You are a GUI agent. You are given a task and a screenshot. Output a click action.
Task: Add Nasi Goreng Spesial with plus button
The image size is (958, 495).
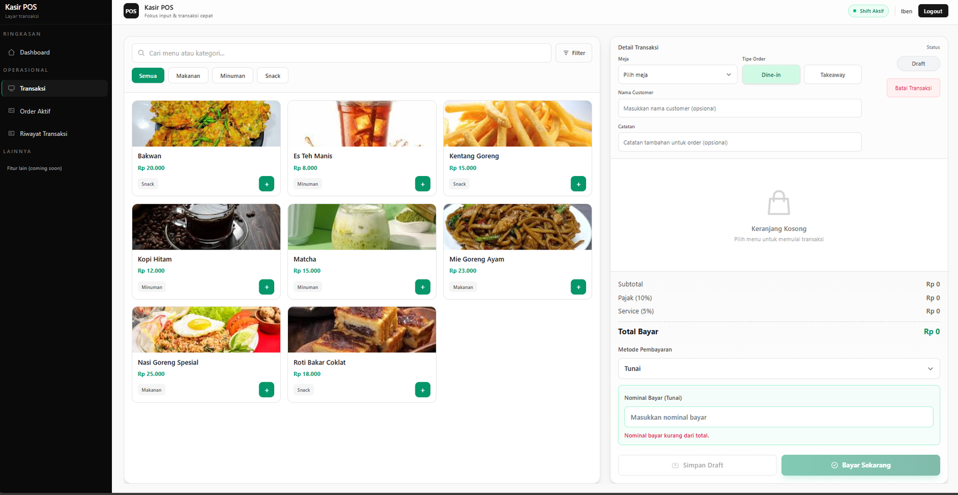[x=266, y=390]
